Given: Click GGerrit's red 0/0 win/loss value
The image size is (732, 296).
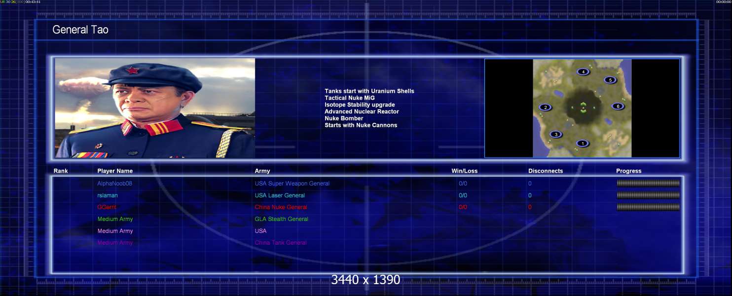Looking at the screenshot, I should (x=463, y=207).
